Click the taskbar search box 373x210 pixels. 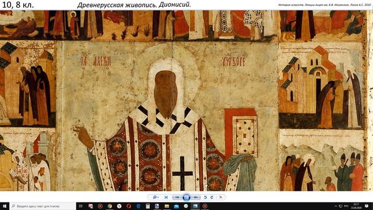point(43,206)
